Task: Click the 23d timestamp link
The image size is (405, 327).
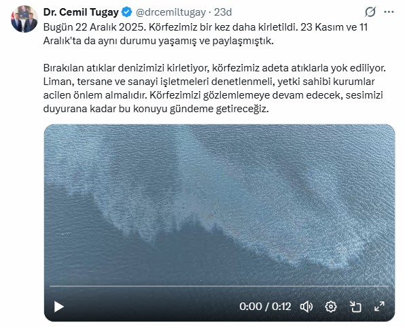Action: click(x=223, y=12)
